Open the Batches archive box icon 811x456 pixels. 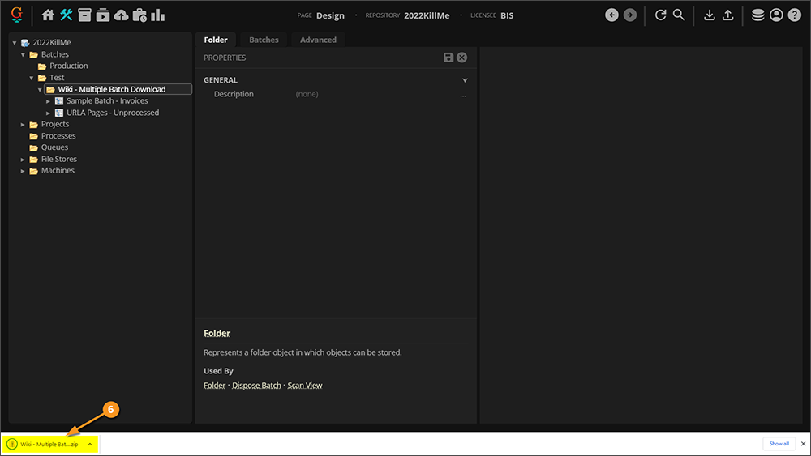click(x=84, y=15)
